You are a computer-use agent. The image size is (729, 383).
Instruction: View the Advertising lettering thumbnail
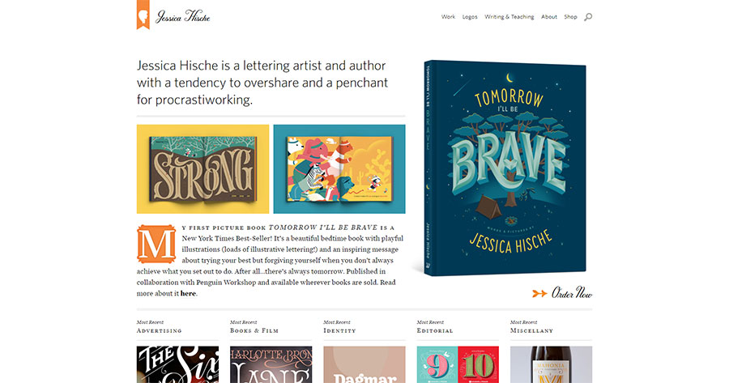click(177, 364)
